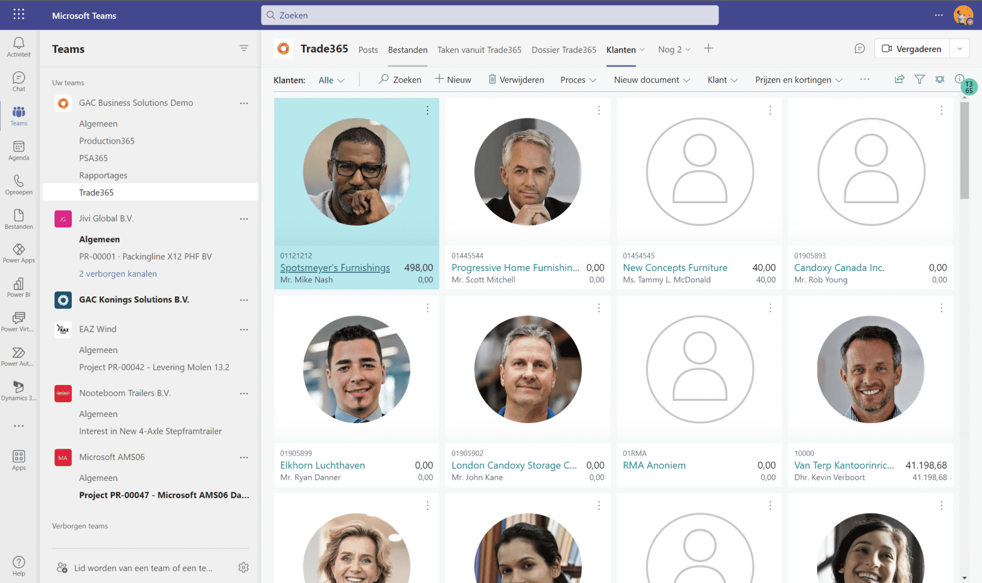This screenshot has width=982, height=583.
Task: Expand the Nieuw document menu
Action: coord(652,80)
